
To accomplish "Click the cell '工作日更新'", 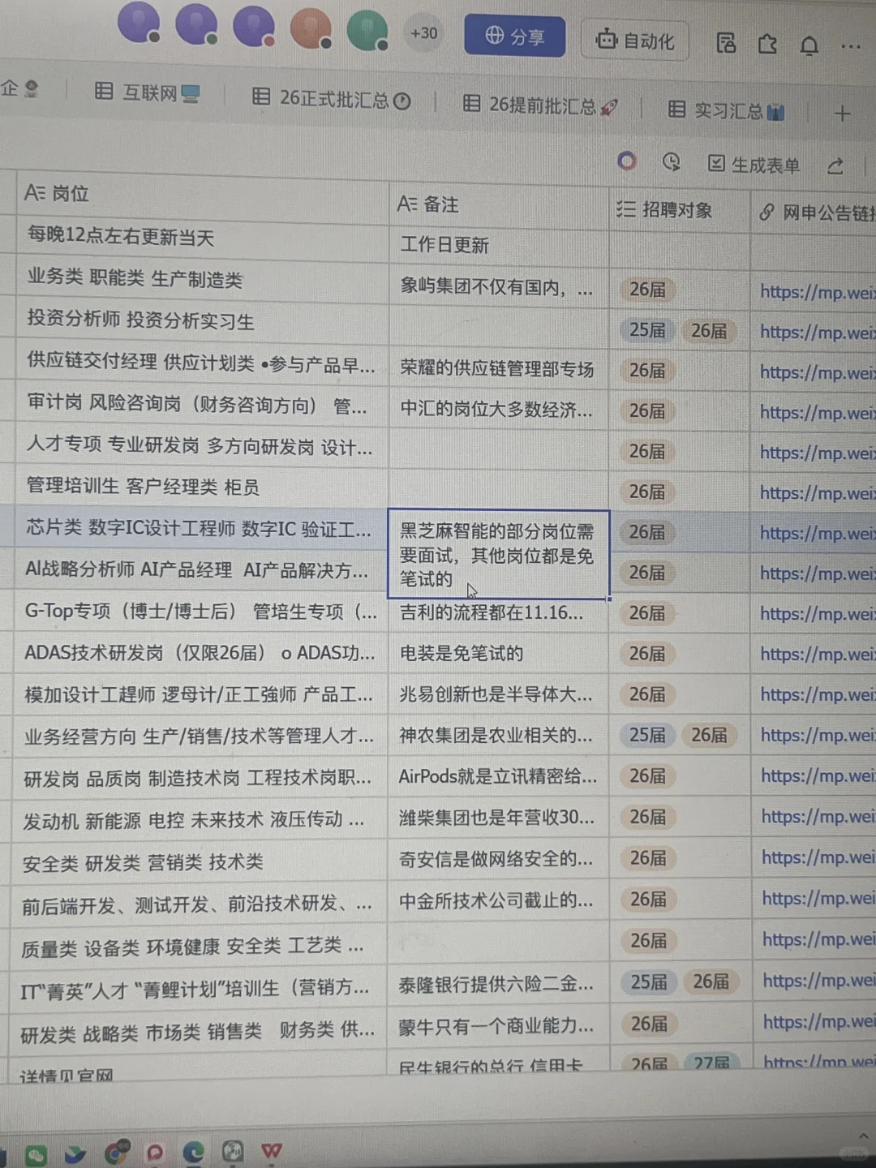I will pyautogui.click(x=499, y=245).
